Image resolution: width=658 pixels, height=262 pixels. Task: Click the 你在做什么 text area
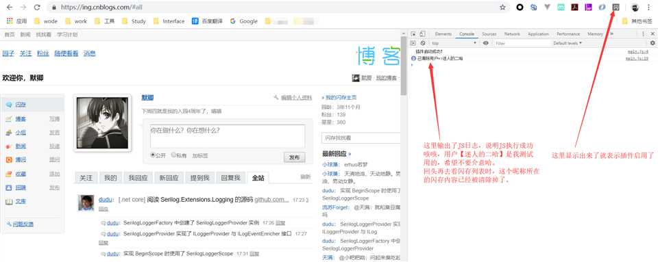227,136
